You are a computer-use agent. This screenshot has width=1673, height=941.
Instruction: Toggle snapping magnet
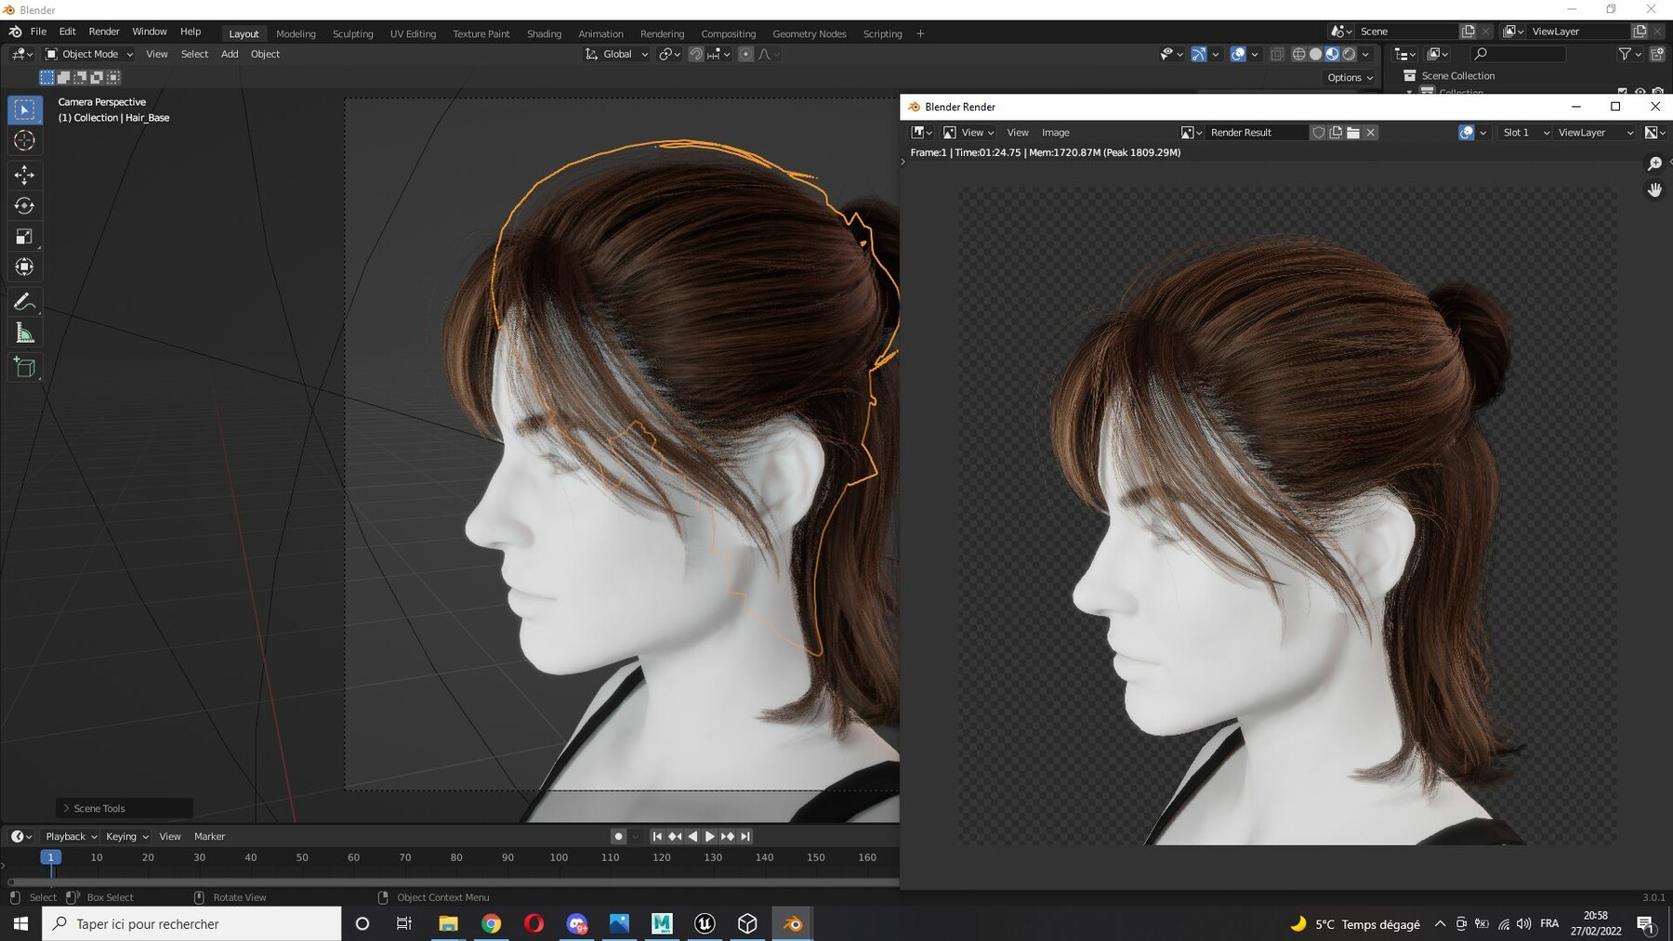click(x=695, y=55)
